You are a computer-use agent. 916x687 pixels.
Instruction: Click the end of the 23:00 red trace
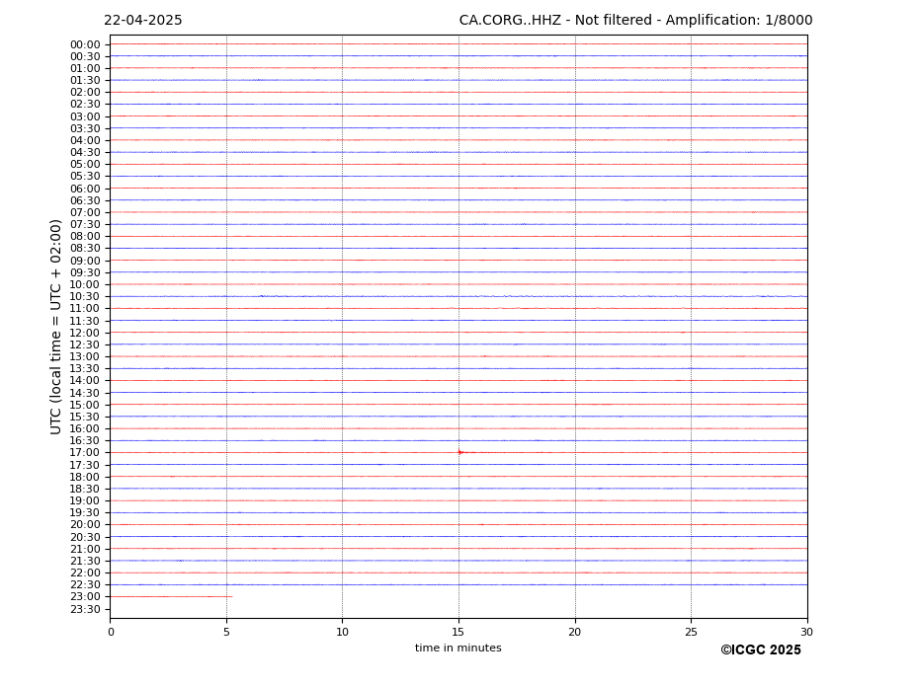[x=231, y=596]
